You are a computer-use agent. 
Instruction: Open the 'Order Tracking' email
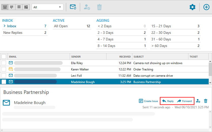143,69
